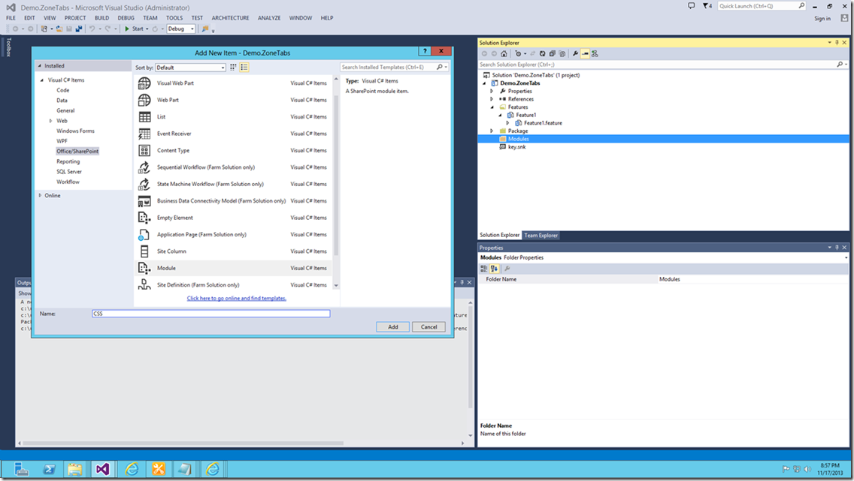
Task: Open the Toolbox side tab
Action: coord(8,47)
